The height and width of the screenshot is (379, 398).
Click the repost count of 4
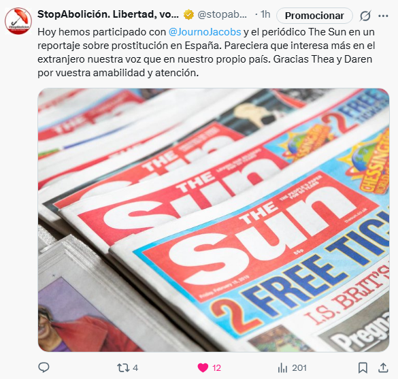[x=135, y=368]
